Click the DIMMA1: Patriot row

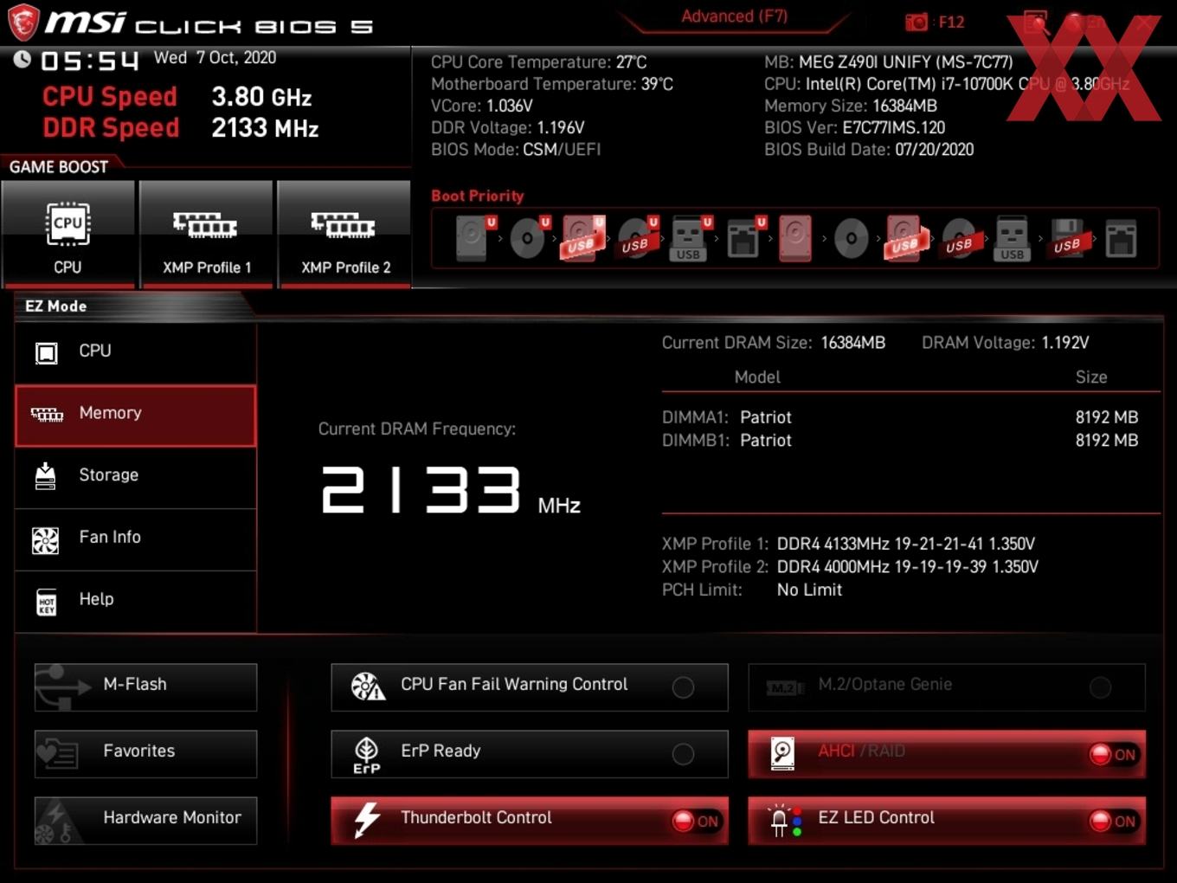[900, 417]
